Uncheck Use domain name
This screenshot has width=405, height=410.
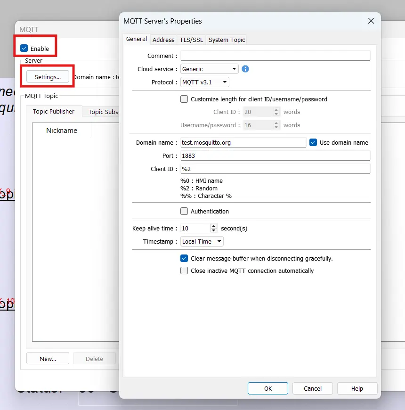click(313, 142)
